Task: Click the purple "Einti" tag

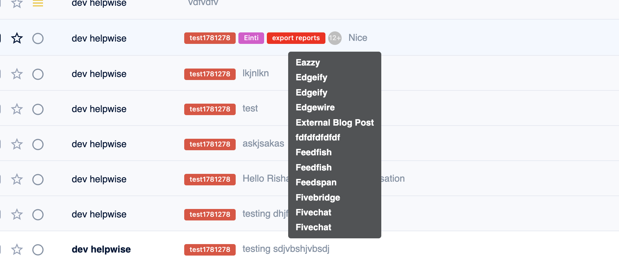Action: coord(251,38)
